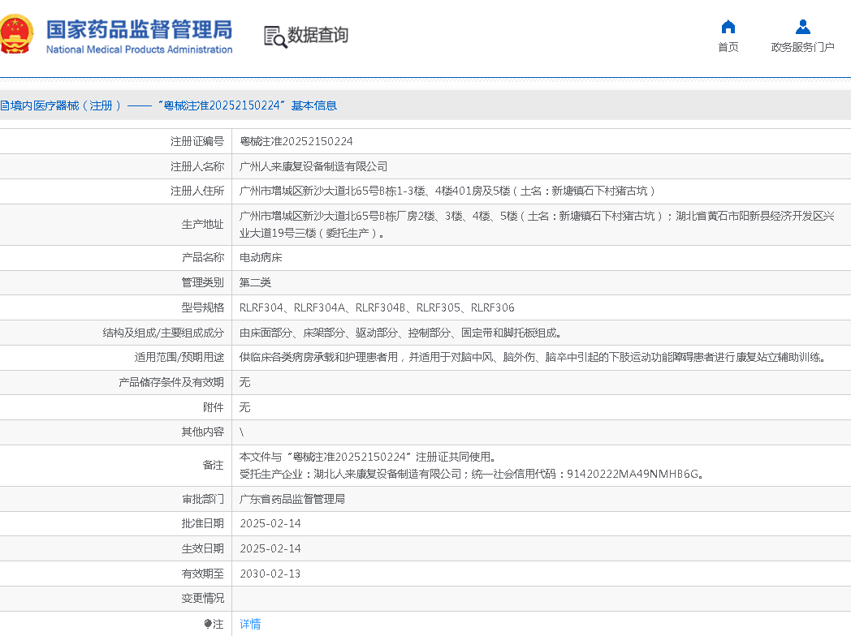
Task: Click registrant name 广州人来康复设备制造有限公司
Action: (x=313, y=166)
